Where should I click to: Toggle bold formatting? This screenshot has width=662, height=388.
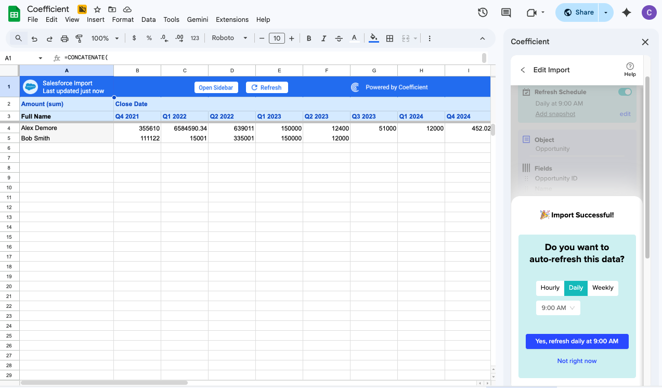click(308, 38)
